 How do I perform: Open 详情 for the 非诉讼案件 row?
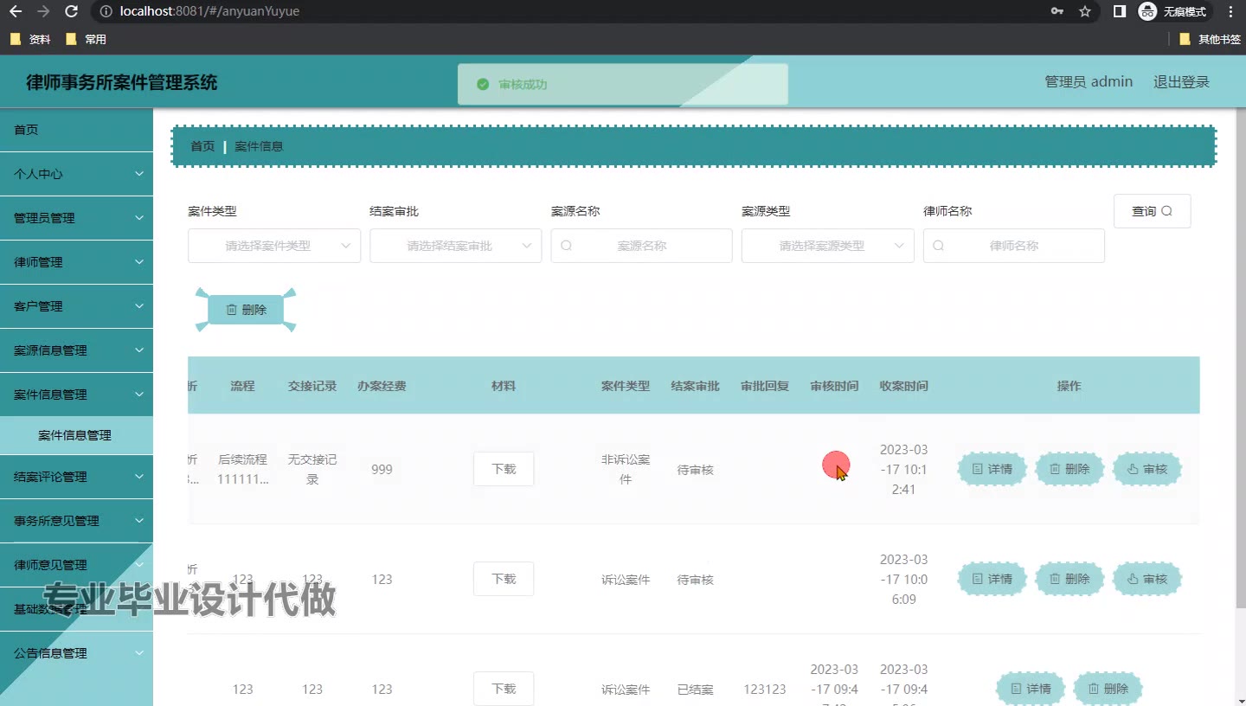[x=992, y=469]
